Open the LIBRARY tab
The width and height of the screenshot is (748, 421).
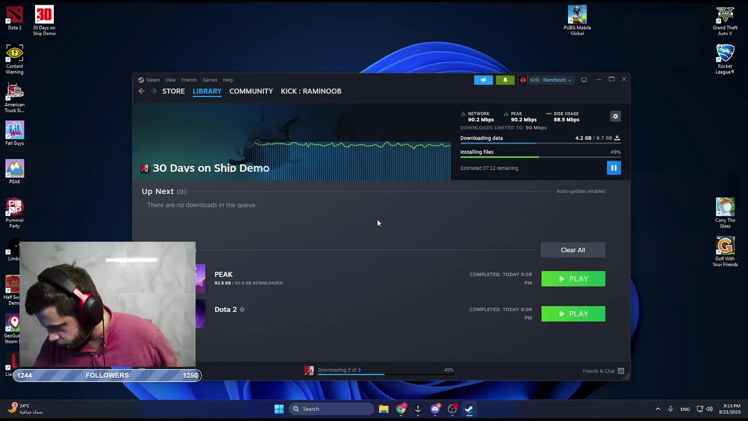(x=207, y=91)
